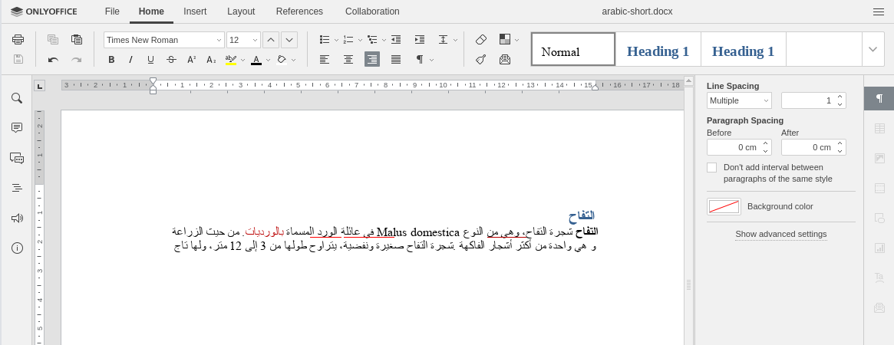Open the Background color swatch

(724, 207)
